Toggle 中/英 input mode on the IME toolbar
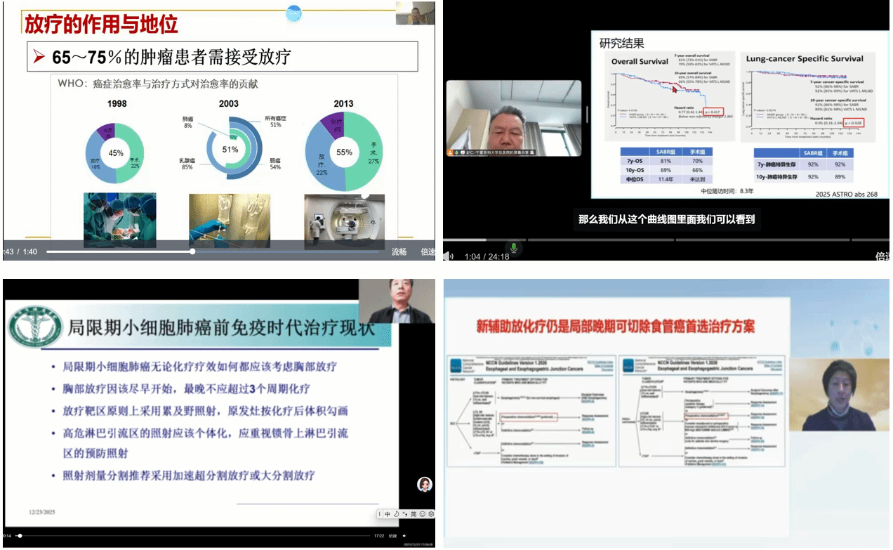893x550 pixels. 388,513
